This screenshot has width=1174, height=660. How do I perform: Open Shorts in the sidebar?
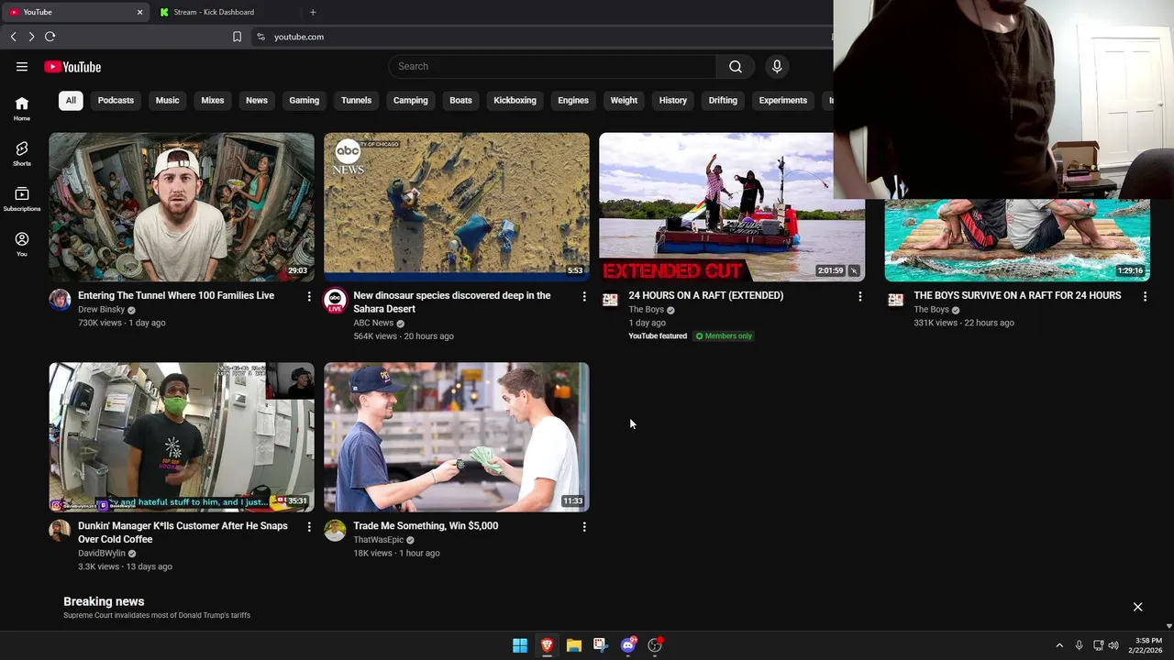pyautogui.click(x=22, y=154)
